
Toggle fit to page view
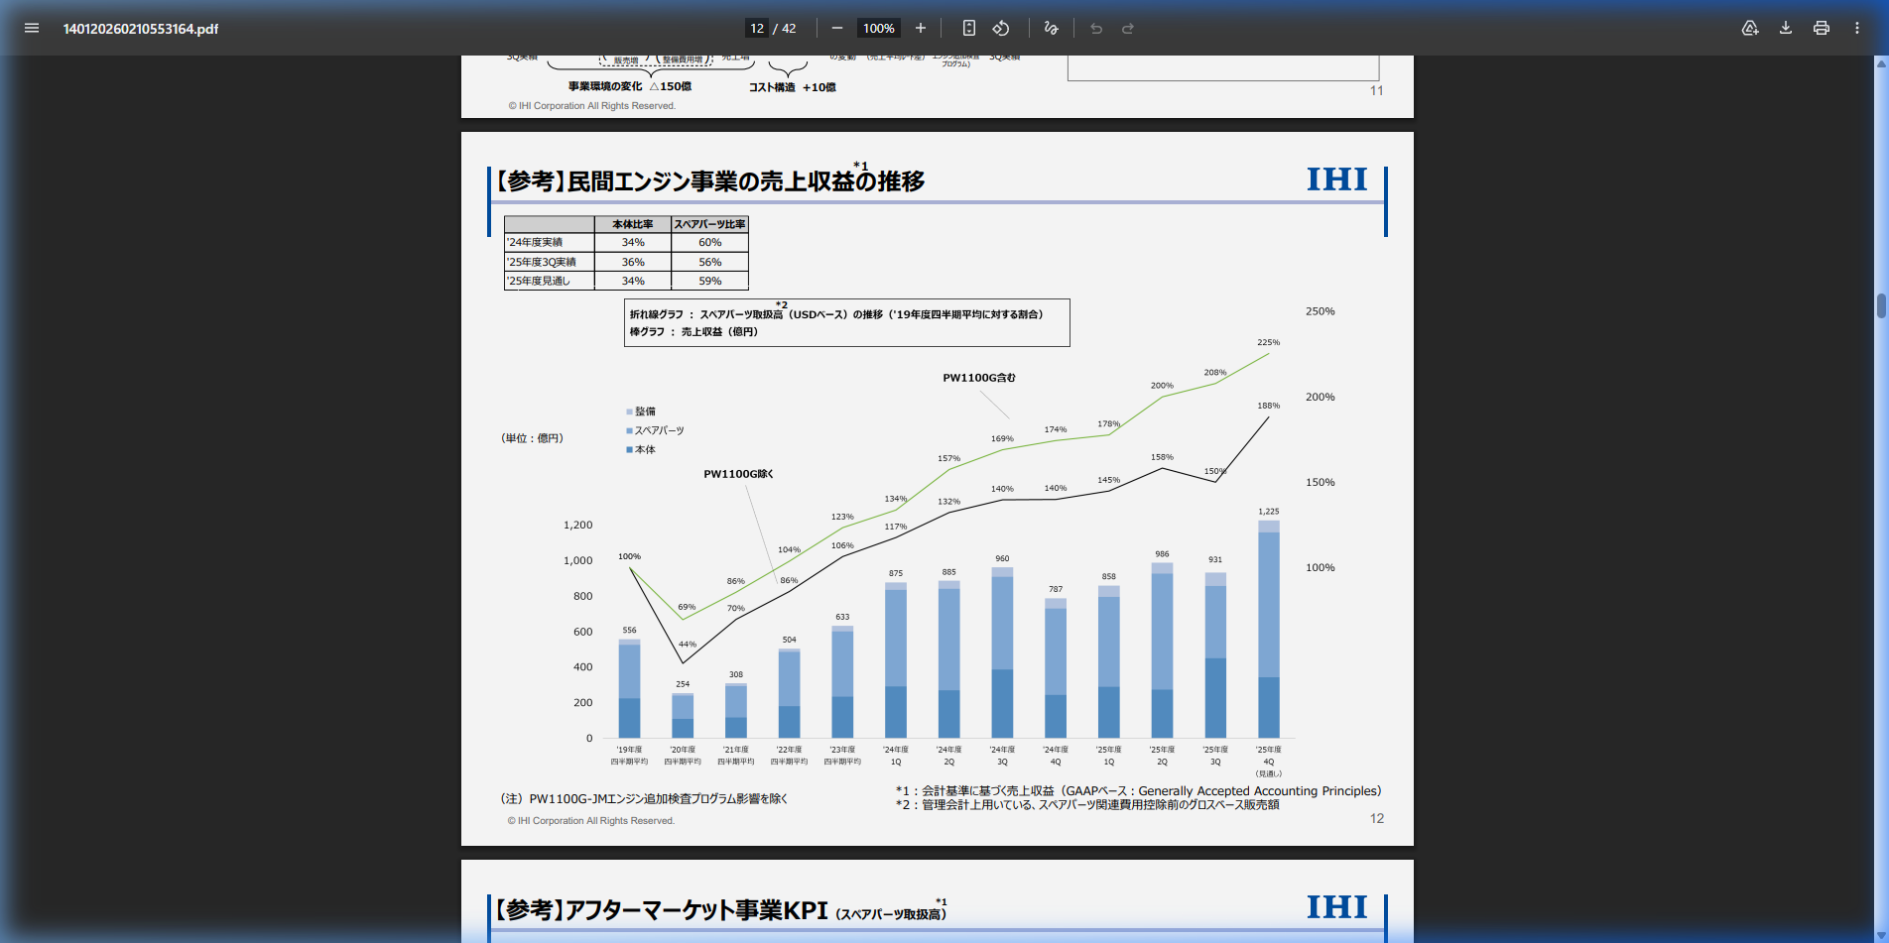(x=969, y=28)
